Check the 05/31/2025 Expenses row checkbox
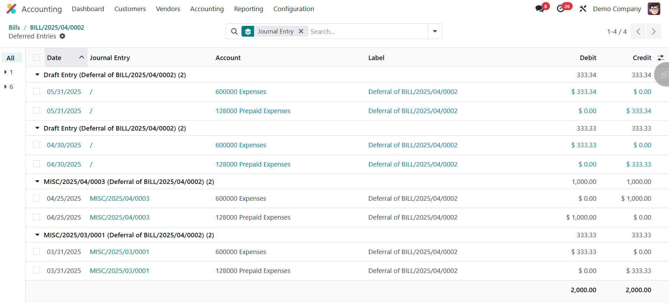Viewport: 669px width, 303px height. point(37,91)
